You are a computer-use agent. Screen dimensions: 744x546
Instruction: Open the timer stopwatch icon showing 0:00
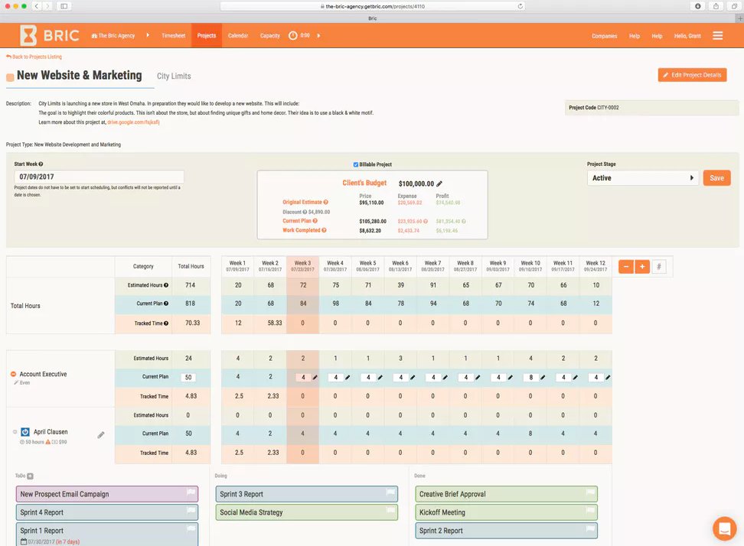click(292, 35)
